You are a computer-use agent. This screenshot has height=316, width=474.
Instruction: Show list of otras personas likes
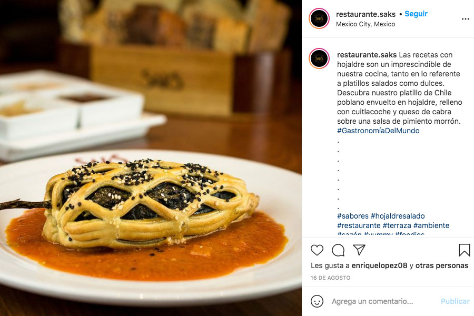(442, 265)
